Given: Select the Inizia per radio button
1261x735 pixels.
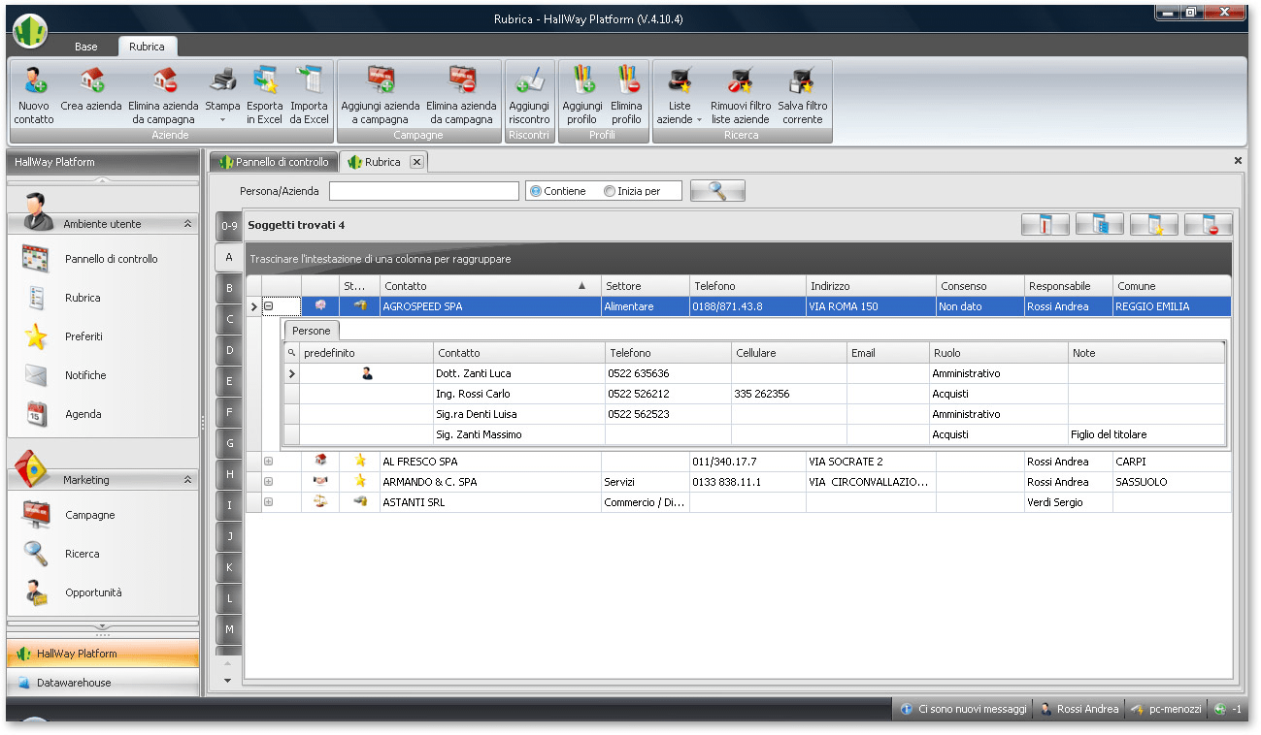Looking at the screenshot, I should click(x=610, y=191).
